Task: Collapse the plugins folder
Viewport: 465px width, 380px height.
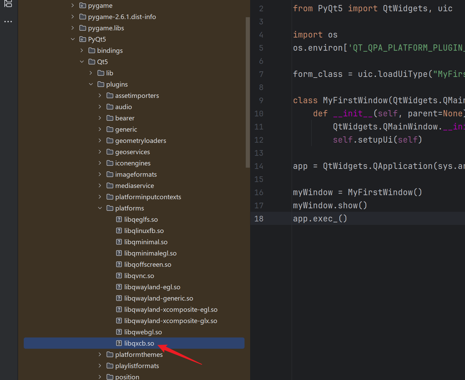Action: (x=91, y=84)
